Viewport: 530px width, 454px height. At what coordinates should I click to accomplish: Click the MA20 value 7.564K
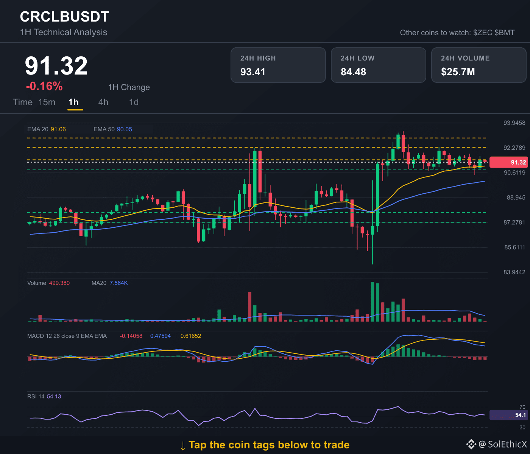(119, 283)
